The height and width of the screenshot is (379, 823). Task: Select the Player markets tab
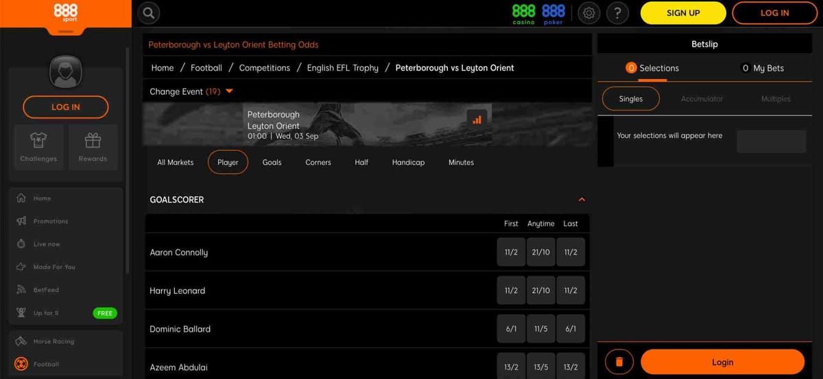(x=228, y=162)
